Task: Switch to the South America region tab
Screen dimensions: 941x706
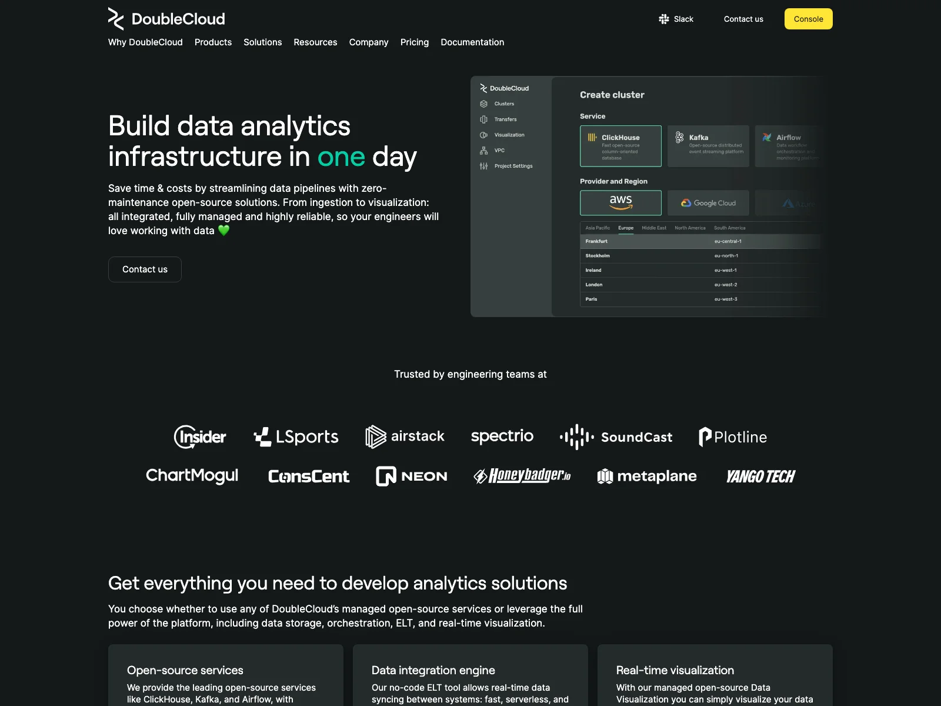Action: [x=729, y=228]
